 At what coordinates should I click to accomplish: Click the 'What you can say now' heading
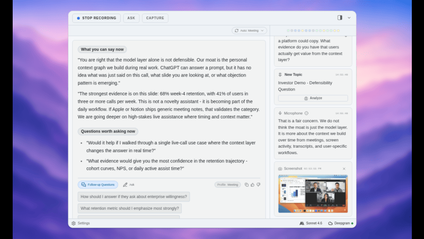point(102,49)
